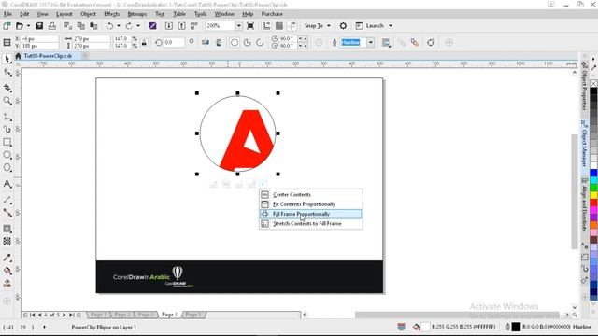Select the Polygon tool
This screenshot has height=336, width=598.
click(x=7, y=168)
